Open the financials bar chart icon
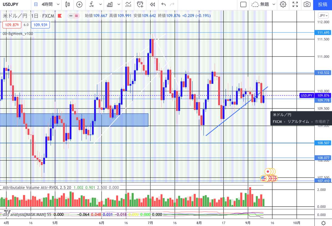 click(x=110, y=4)
